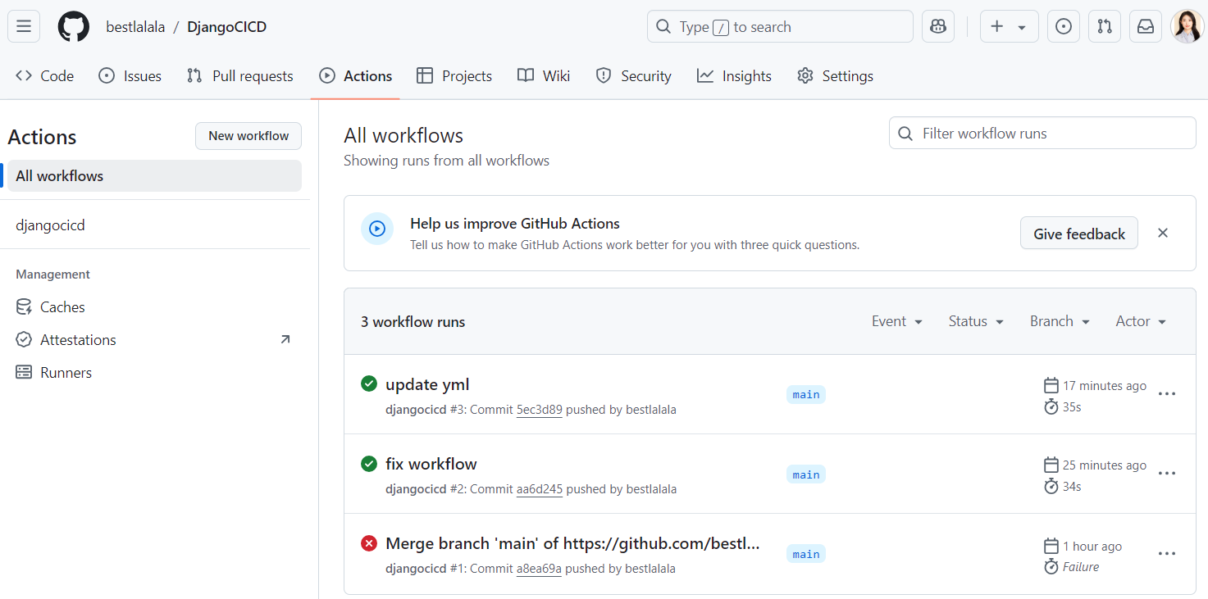
Task: Open the pull requests header icon
Action: click(x=1105, y=26)
